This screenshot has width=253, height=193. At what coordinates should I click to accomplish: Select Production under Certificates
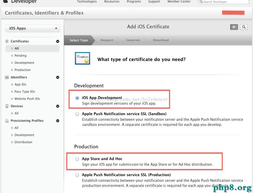tap(23, 70)
